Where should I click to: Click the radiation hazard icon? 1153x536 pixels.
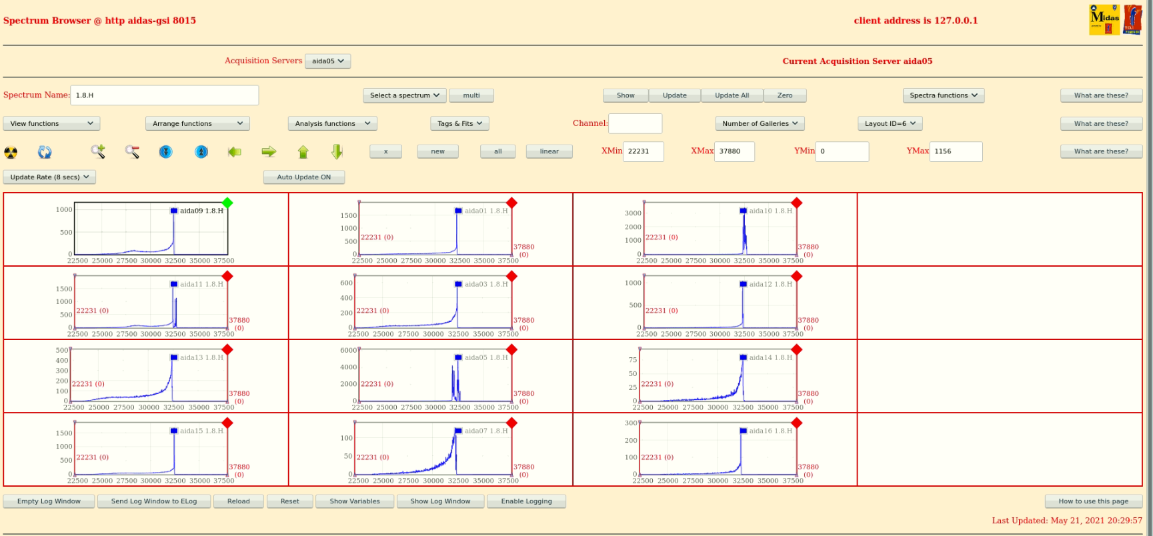tap(11, 152)
